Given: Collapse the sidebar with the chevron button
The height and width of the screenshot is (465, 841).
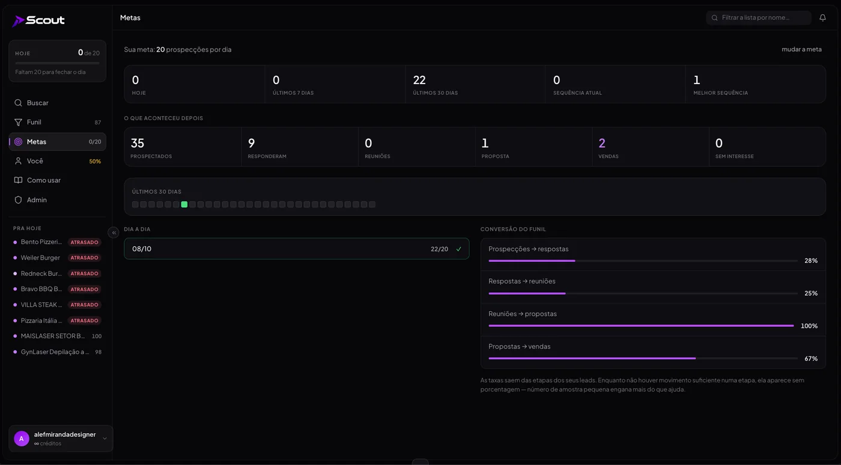Looking at the screenshot, I should [x=114, y=232].
